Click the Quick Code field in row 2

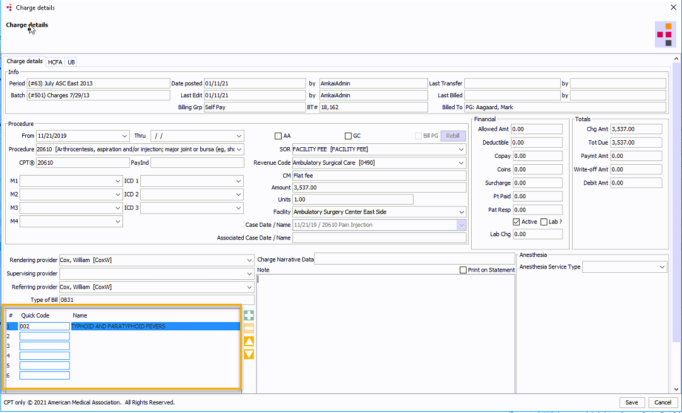tap(44, 336)
